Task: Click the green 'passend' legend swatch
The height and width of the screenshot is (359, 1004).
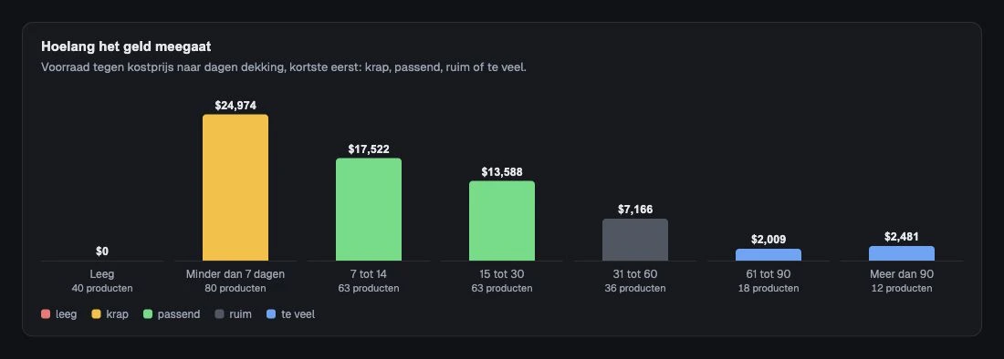Action: click(x=148, y=314)
